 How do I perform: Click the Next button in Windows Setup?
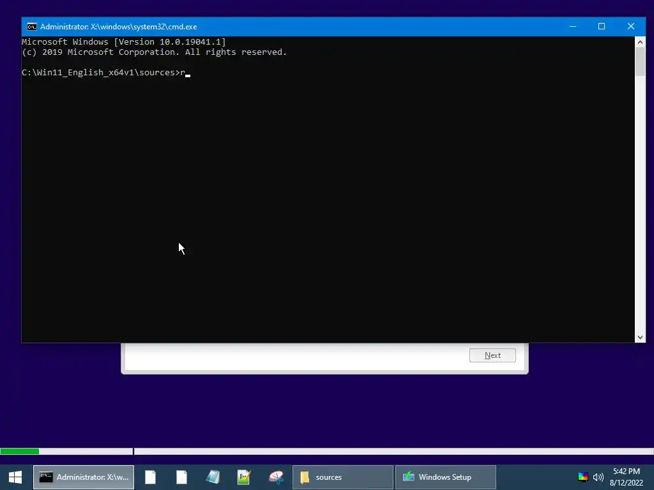(492, 355)
